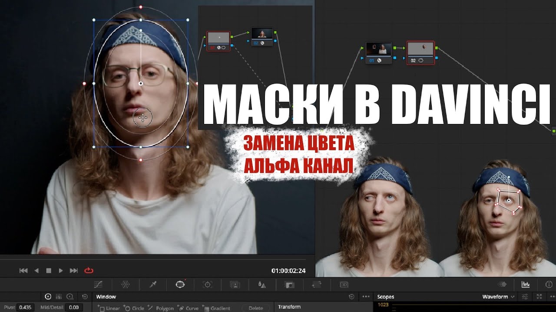Add a Polygon window
The width and height of the screenshot is (556, 312).
click(x=161, y=308)
